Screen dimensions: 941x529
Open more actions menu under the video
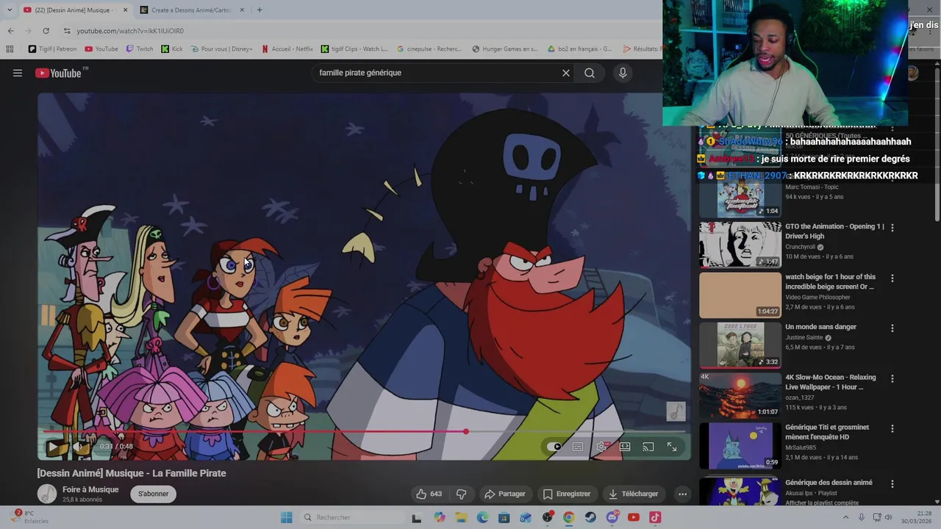point(682,494)
